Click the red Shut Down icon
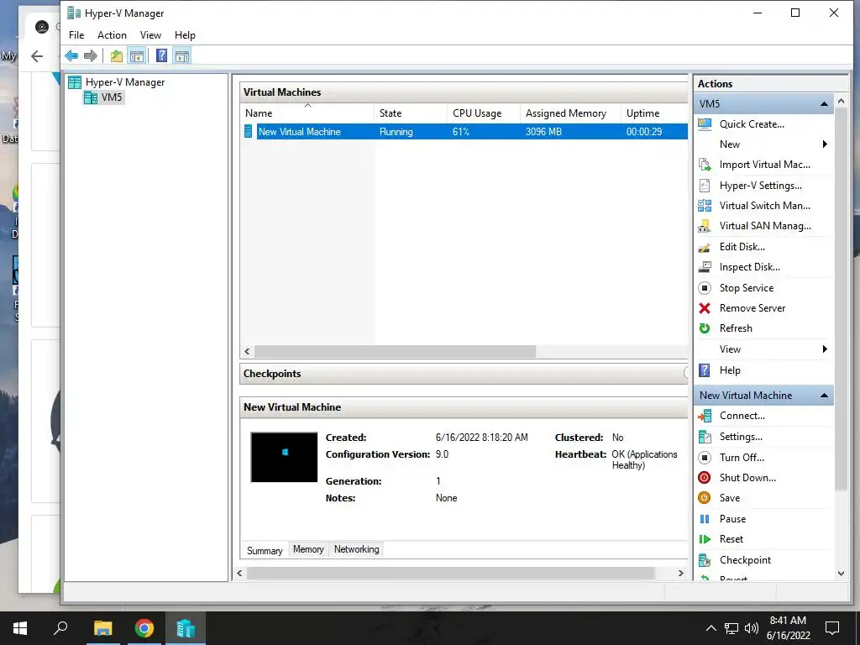 (705, 478)
